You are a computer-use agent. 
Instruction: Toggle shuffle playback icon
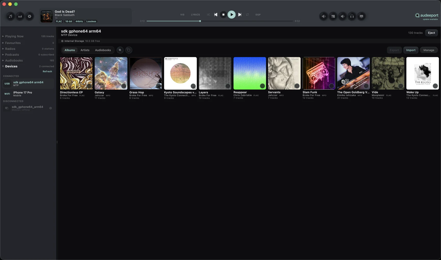click(x=208, y=15)
